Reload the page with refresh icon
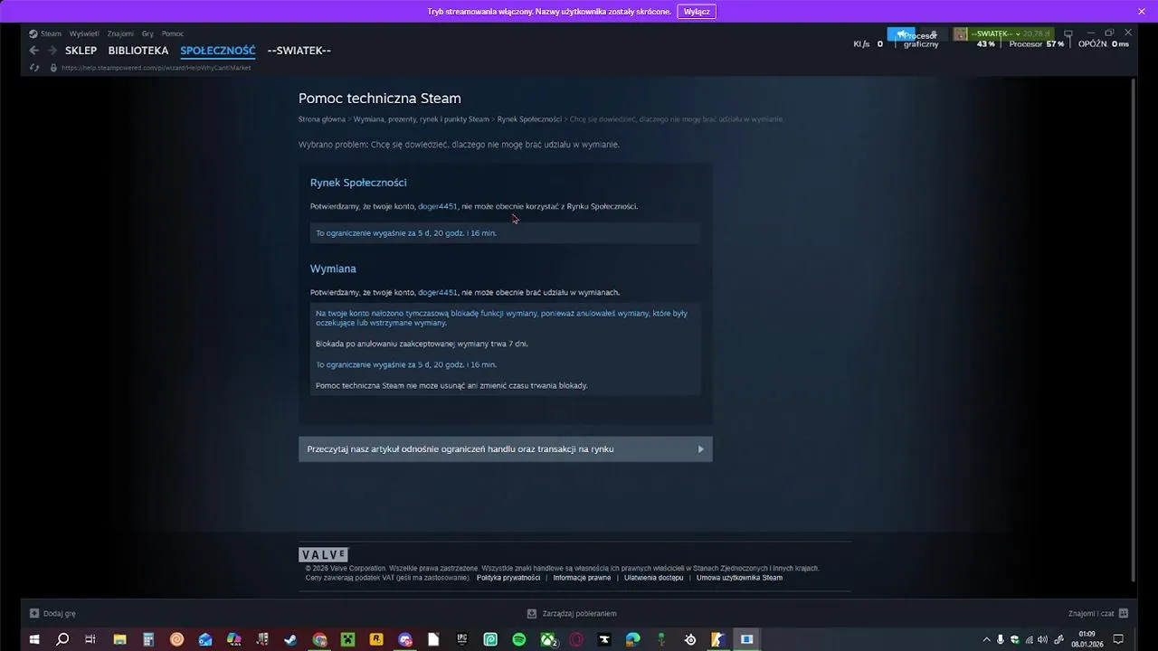This screenshot has width=1158, height=651. [x=34, y=68]
